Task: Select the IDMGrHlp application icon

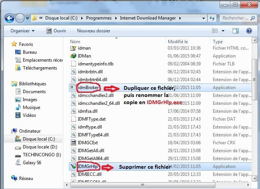Action: (73, 166)
